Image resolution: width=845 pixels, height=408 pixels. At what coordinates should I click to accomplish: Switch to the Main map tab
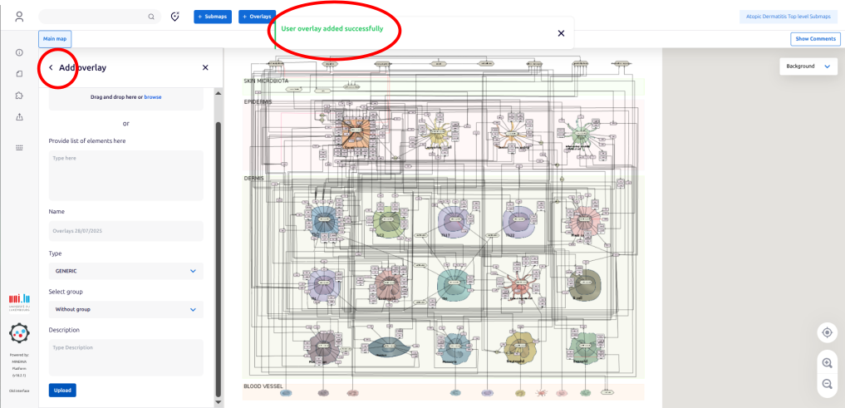[x=55, y=38]
